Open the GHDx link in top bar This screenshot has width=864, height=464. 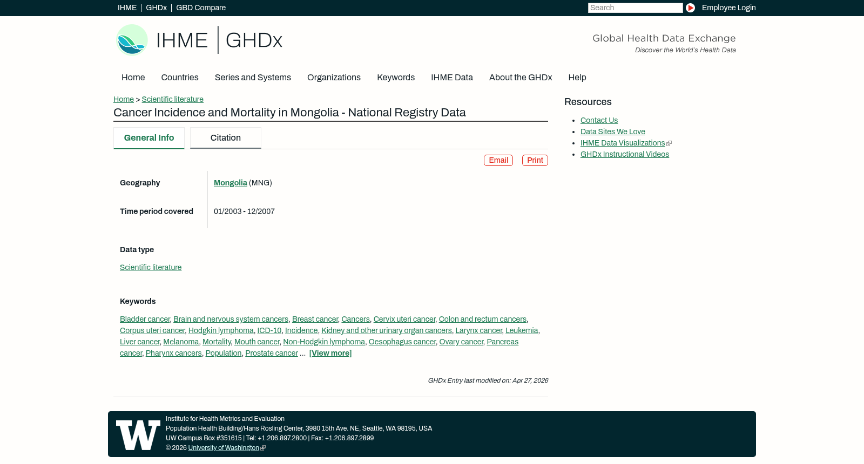click(156, 8)
